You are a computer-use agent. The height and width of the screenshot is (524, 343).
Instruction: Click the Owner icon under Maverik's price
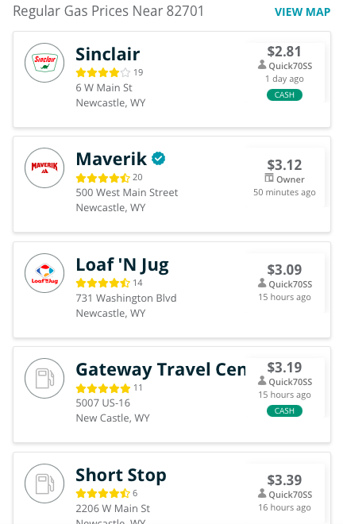pyautogui.click(x=269, y=178)
